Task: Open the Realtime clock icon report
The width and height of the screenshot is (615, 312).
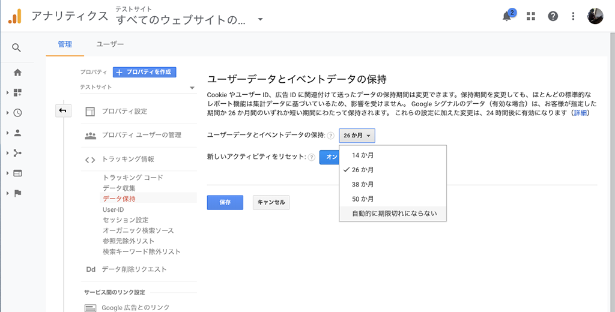Action: point(17,113)
